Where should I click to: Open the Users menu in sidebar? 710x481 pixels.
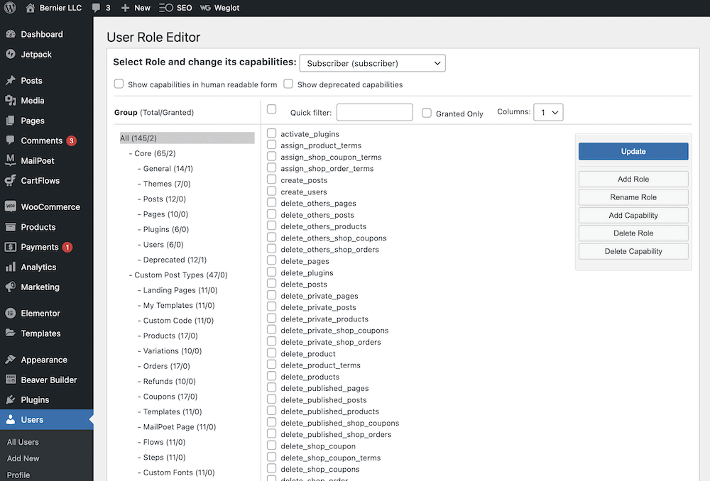click(x=47, y=419)
